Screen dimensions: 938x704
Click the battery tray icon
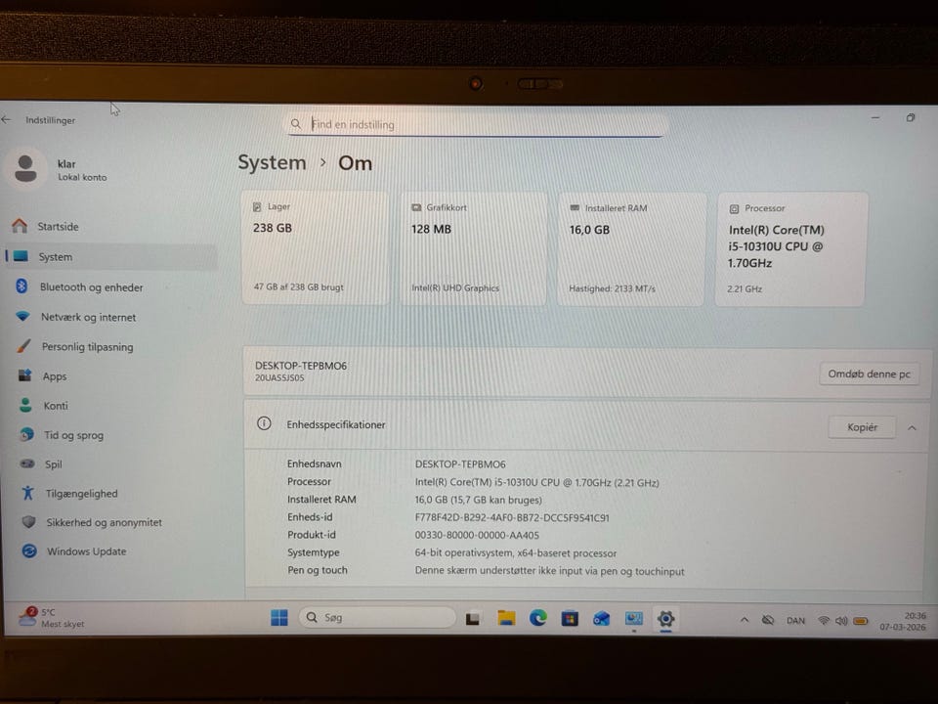click(x=860, y=621)
